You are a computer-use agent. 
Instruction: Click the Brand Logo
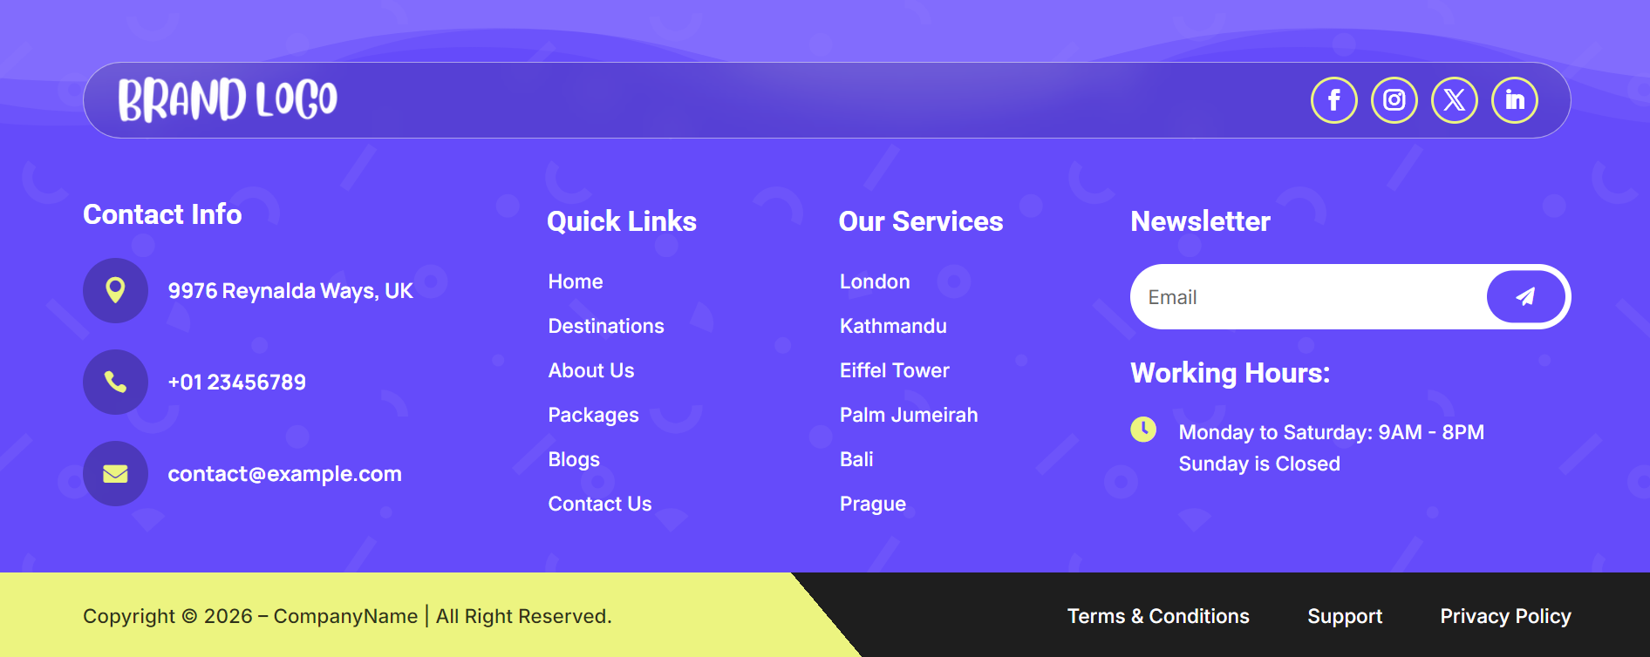tap(228, 99)
